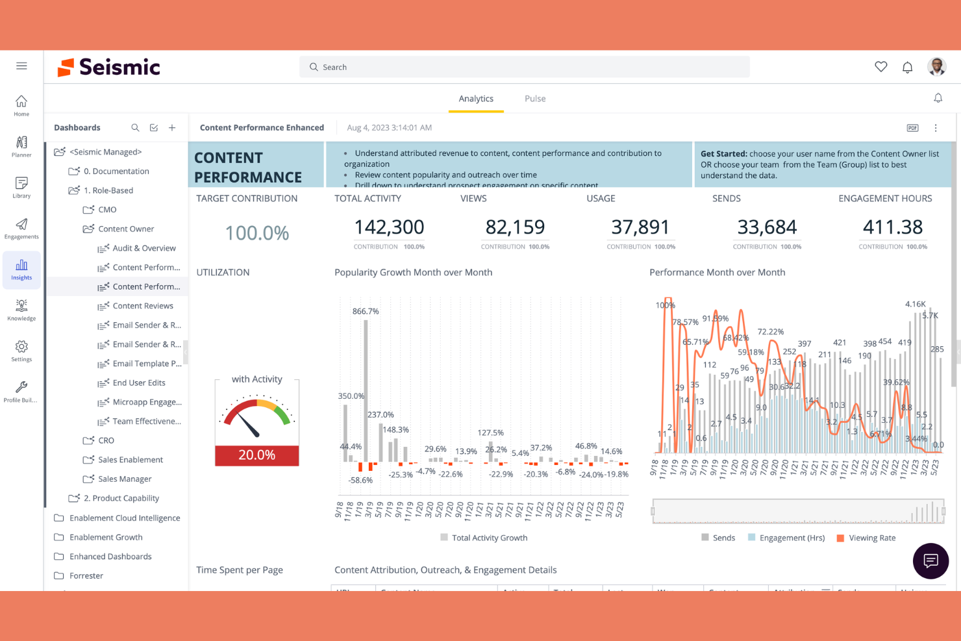Open Engagements in sidebar
The height and width of the screenshot is (641, 961).
(21, 229)
